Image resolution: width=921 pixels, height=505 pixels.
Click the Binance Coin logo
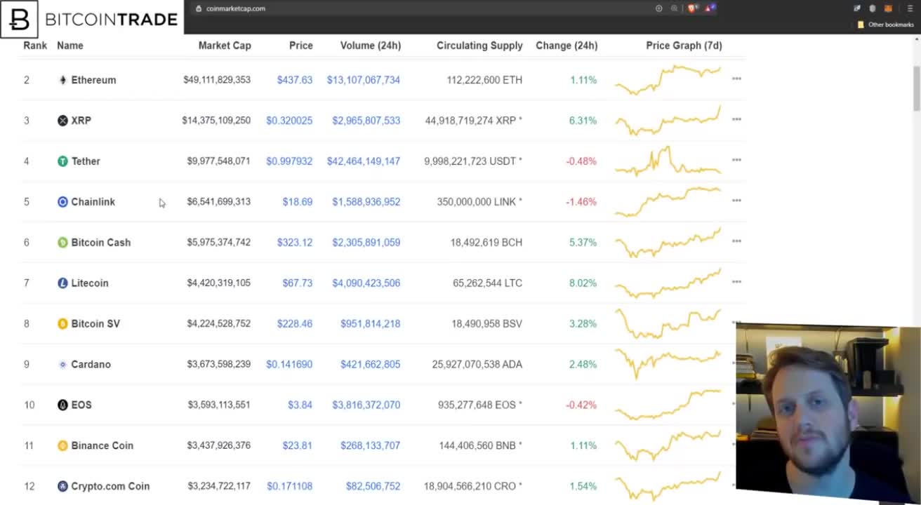pyautogui.click(x=62, y=446)
